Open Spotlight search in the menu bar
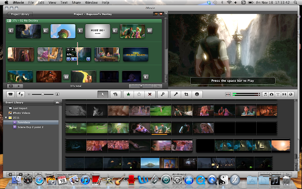This screenshot has width=302, height=189. coord(295,2)
